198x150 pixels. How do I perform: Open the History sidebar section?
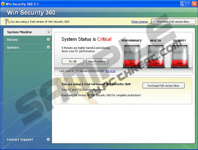28,40
